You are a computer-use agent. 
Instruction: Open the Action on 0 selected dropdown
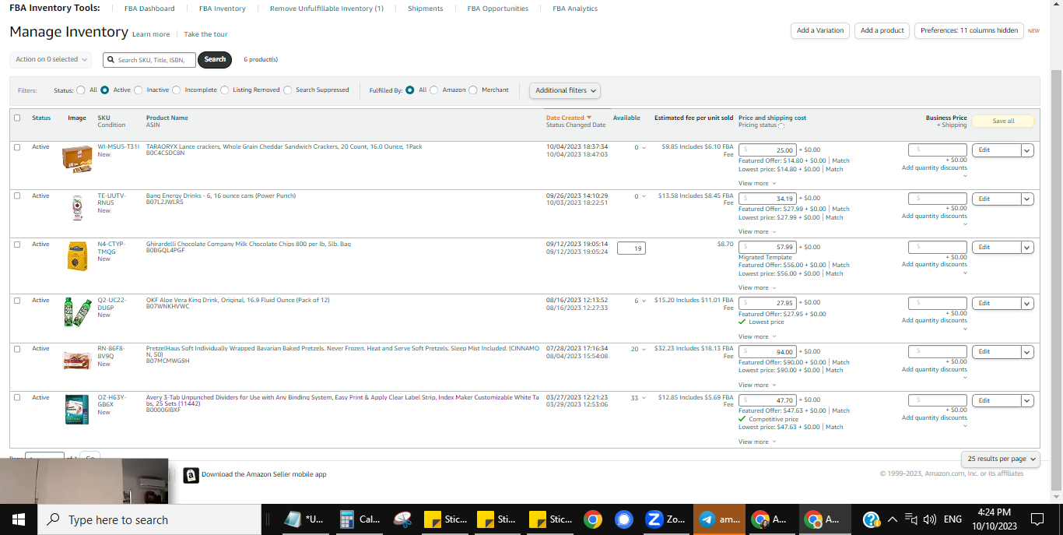[51, 59]
